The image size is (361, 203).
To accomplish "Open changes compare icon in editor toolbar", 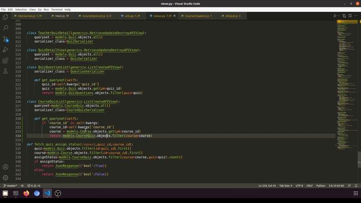I will [x=344, y=16].
